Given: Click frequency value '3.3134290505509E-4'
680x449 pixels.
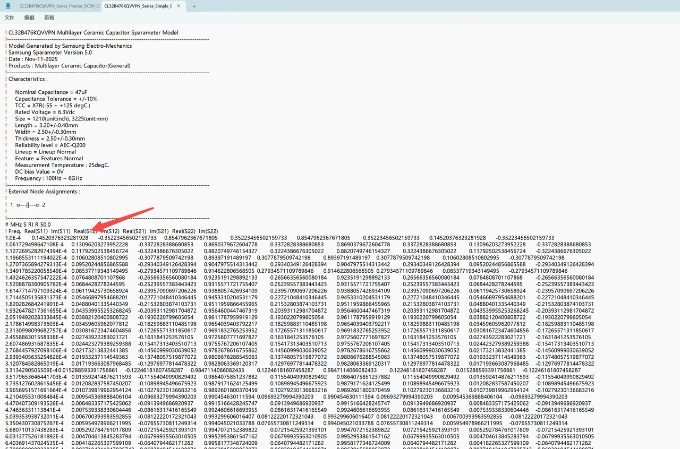Looking at the screenshot, I should 32,370.
